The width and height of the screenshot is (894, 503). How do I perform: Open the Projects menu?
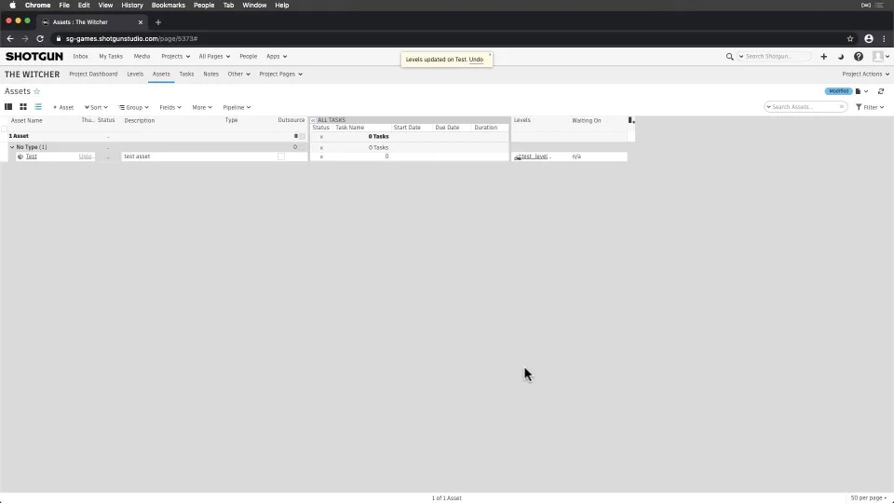coord(176,57)
